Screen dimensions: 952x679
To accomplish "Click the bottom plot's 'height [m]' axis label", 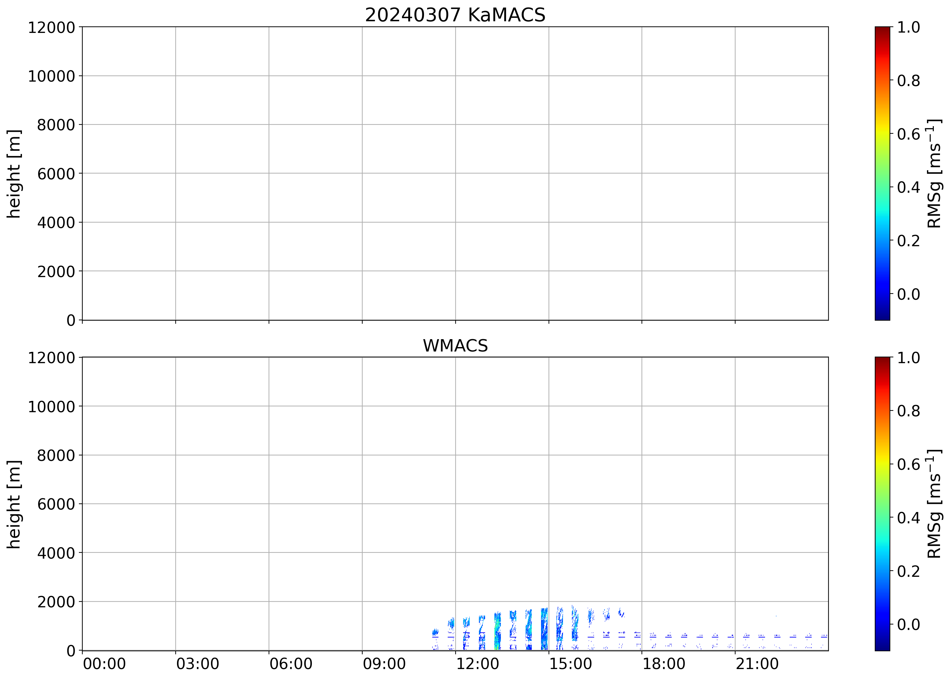I will (x=14, y=504).
